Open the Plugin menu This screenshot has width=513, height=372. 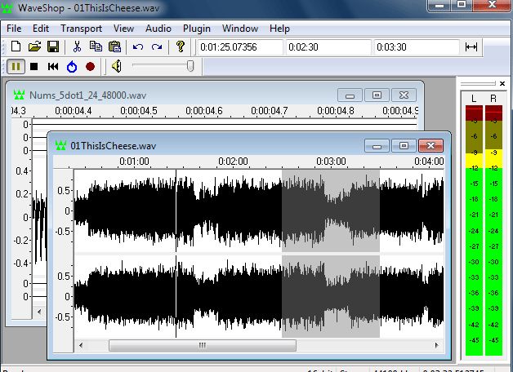click(196, 29)
